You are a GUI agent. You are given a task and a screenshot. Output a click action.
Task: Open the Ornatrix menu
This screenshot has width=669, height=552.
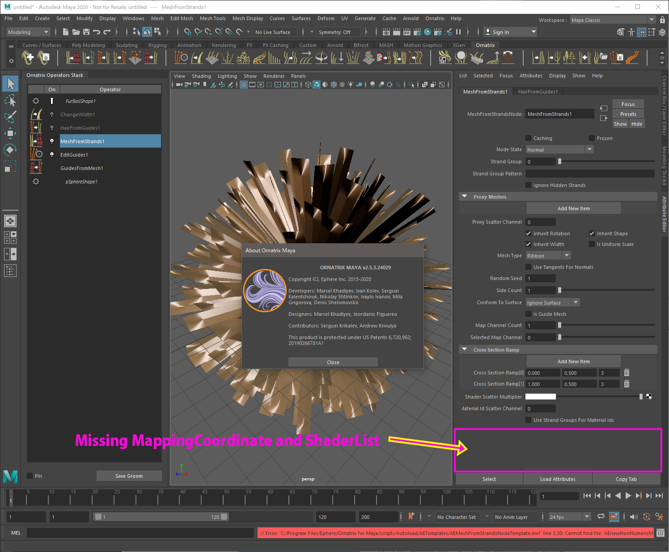[x=434, y=18]
